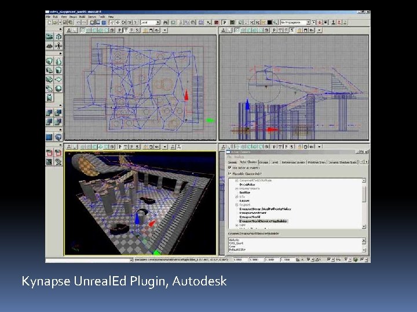Click the left tab-scroll arrow in browser
This screenshot has width=417, height=312.
coord(362,162)
